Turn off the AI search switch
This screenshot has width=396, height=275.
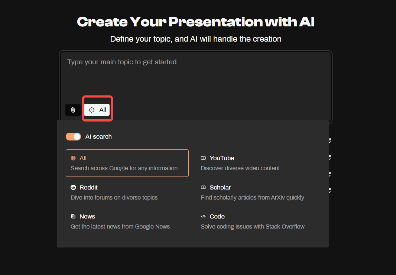(x=73, y=136)
